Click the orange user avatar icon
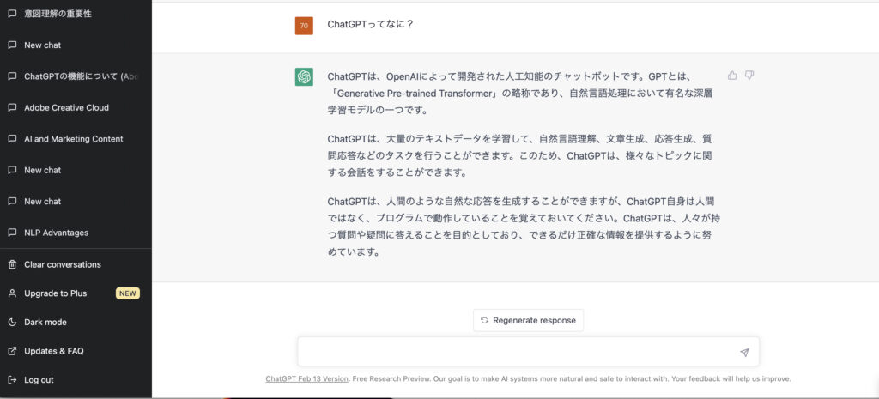The height and width of the screenshot is (399, 879). (x=304, y=26)
